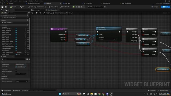Open the File menu

point(7,1)
